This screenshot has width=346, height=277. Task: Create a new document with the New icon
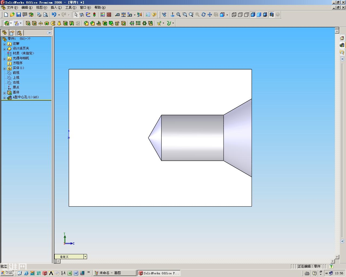click(x=6, y=15)
